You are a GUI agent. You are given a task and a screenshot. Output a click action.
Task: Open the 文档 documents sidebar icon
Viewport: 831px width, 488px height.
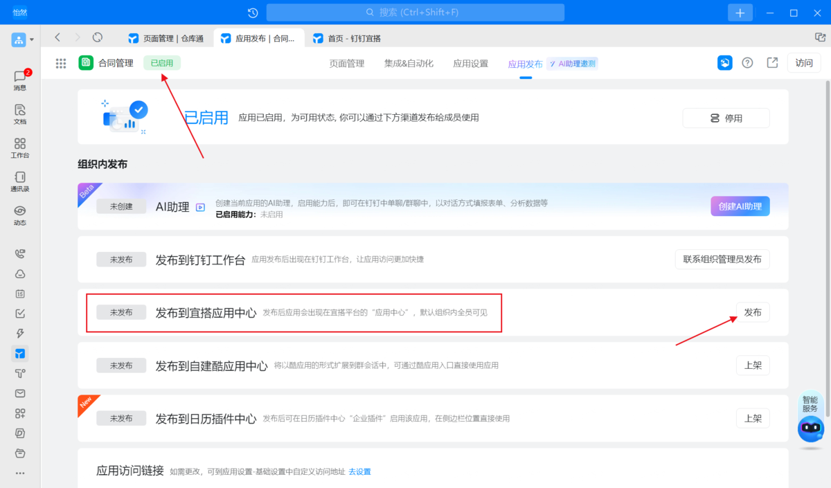click(x=19, y=114)
